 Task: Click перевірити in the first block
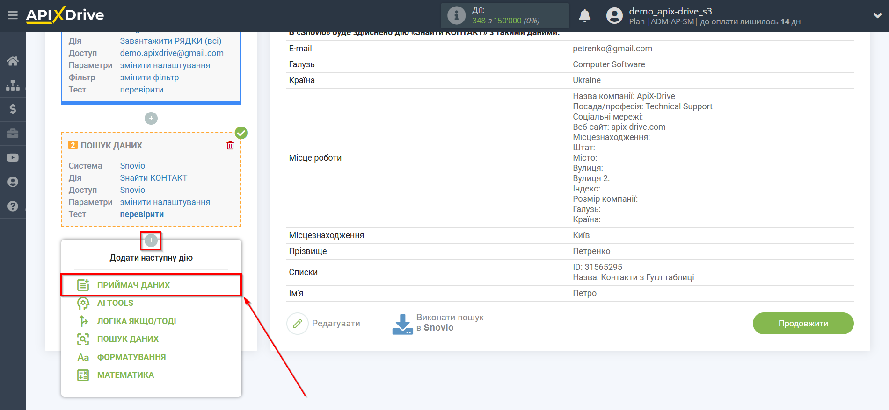[x=142, y=90]
